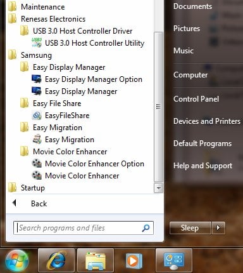Open Music from the Start menu
Screen dimensions: 243x273
pos(184,51)
